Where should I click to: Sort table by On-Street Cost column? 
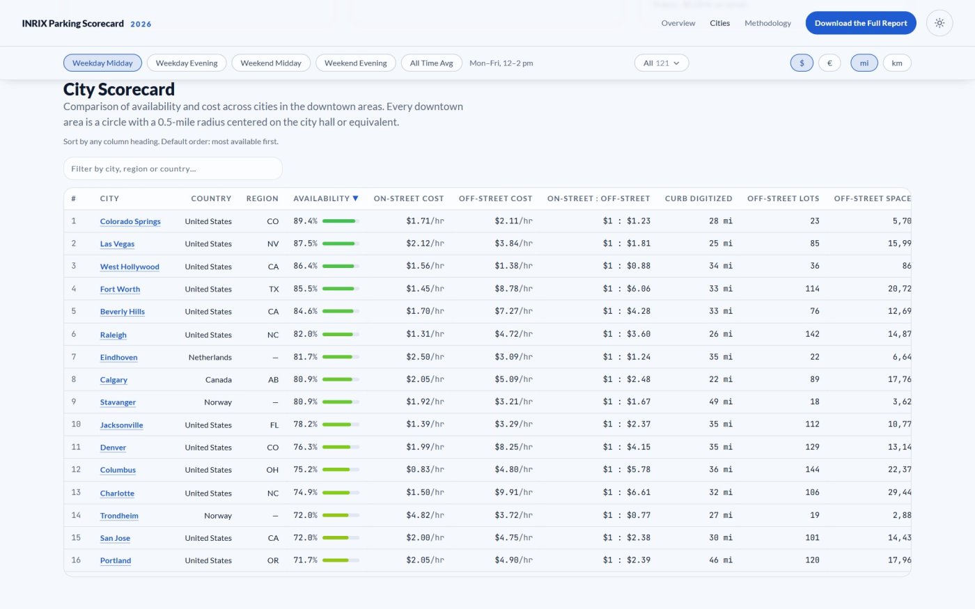[409, 198]
